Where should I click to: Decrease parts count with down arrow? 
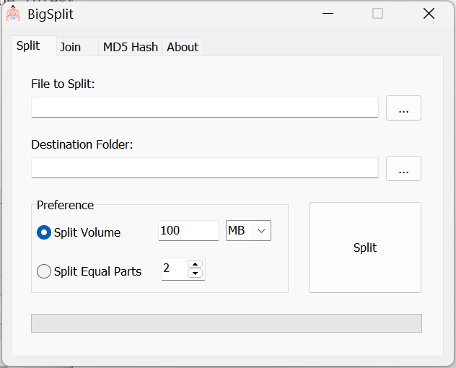click(x=195, y=273)
